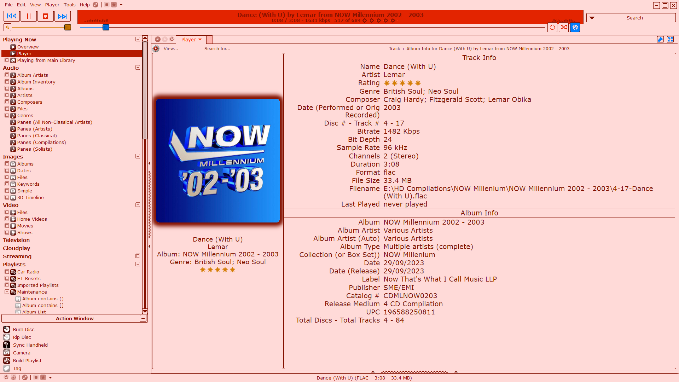Click the Search for... link

[217, 48]
